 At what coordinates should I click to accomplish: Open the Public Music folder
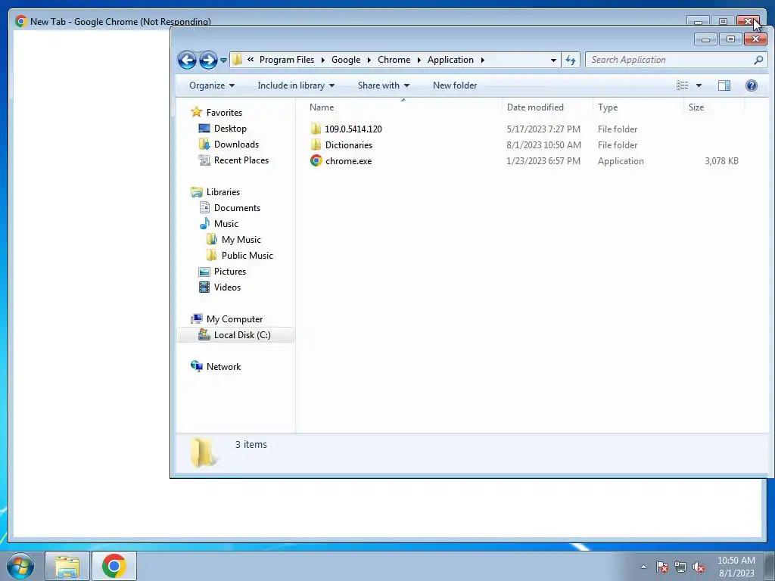click(x=240, y=256)
